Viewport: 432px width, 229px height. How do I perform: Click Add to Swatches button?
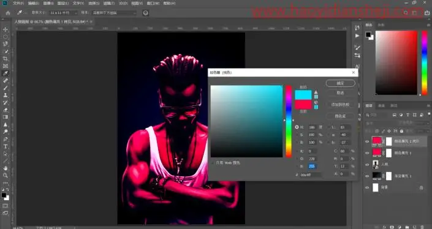[340, 105]
